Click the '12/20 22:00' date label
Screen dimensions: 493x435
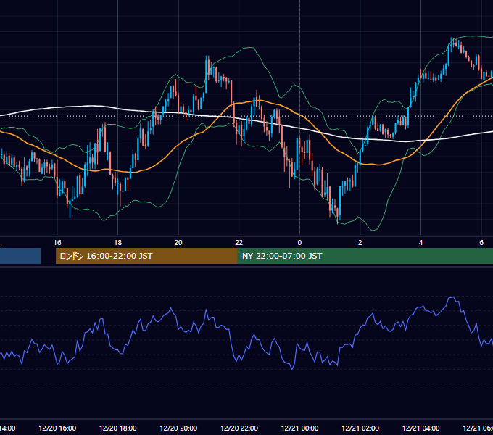coord(239,428)
